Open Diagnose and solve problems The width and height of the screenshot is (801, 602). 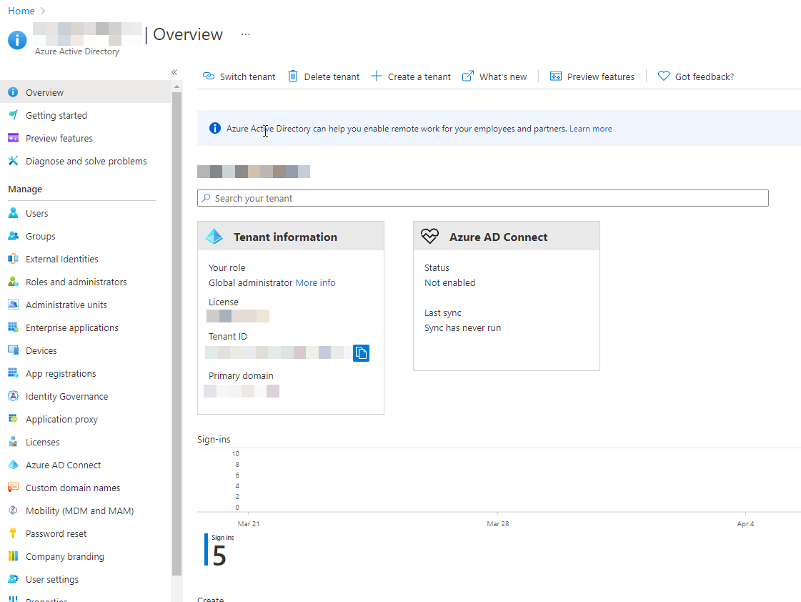tap(85, 161)
